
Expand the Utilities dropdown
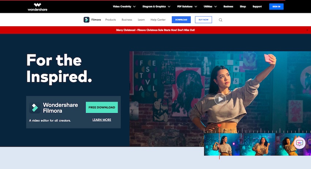[210, 7]
